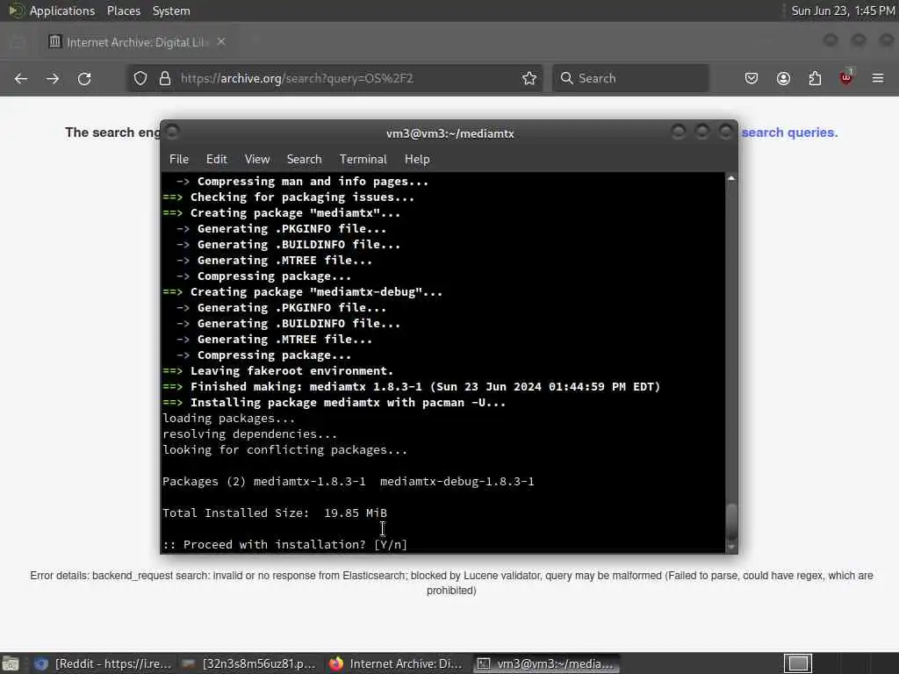Click the workspace switcher in bottom panel
The image size is (899, 674).
pyautogui.click(x=798, y=663)
